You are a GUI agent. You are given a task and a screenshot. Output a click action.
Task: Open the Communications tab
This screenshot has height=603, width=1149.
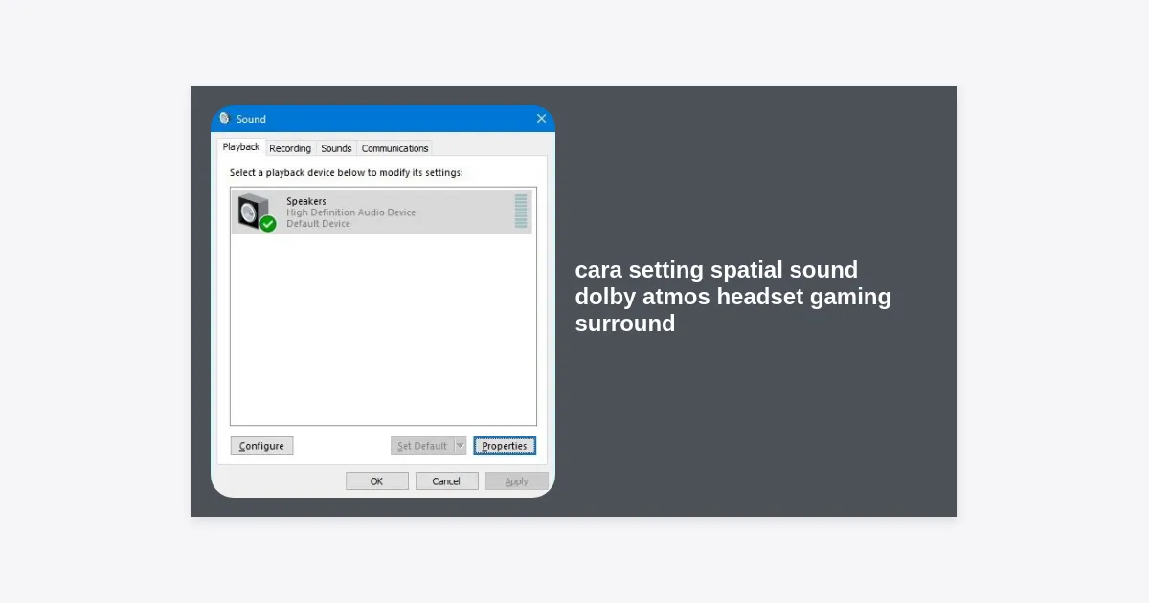pyautogui.click(x=394, y=148)
